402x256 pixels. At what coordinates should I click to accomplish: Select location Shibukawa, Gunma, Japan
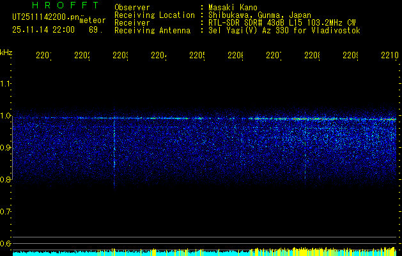pos(259,15)
